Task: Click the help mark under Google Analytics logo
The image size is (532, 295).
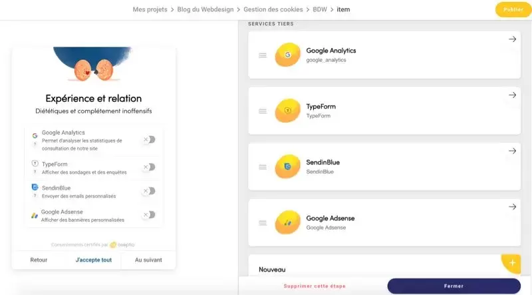Action: click(35, 144)
